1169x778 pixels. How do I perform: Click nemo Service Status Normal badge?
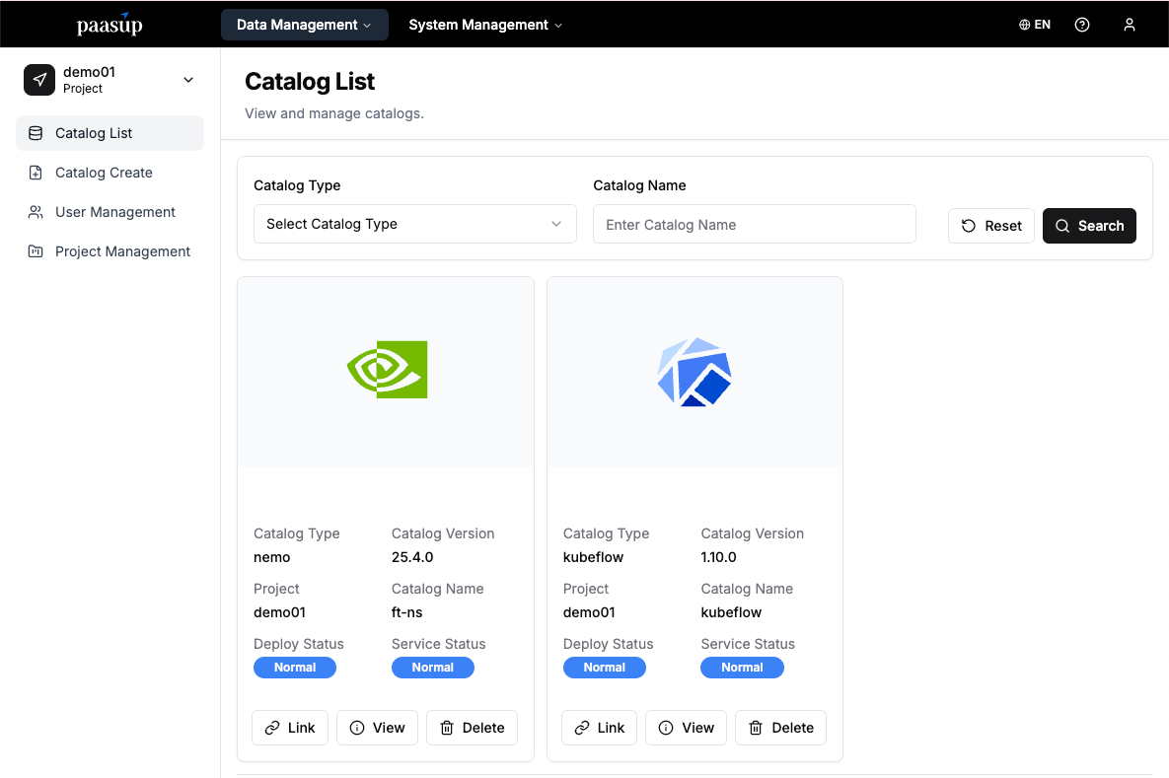pos(432,668)
